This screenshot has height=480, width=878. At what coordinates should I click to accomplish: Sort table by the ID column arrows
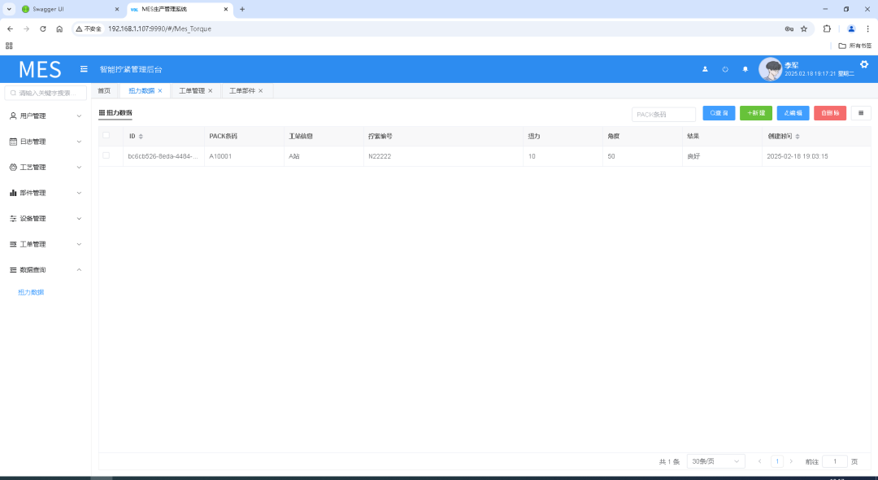pyautogui.click(x=141, y=137)
